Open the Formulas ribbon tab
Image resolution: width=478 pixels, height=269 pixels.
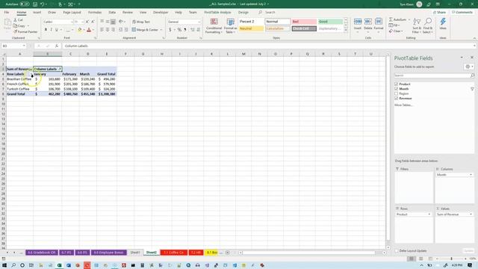[95, 13]
